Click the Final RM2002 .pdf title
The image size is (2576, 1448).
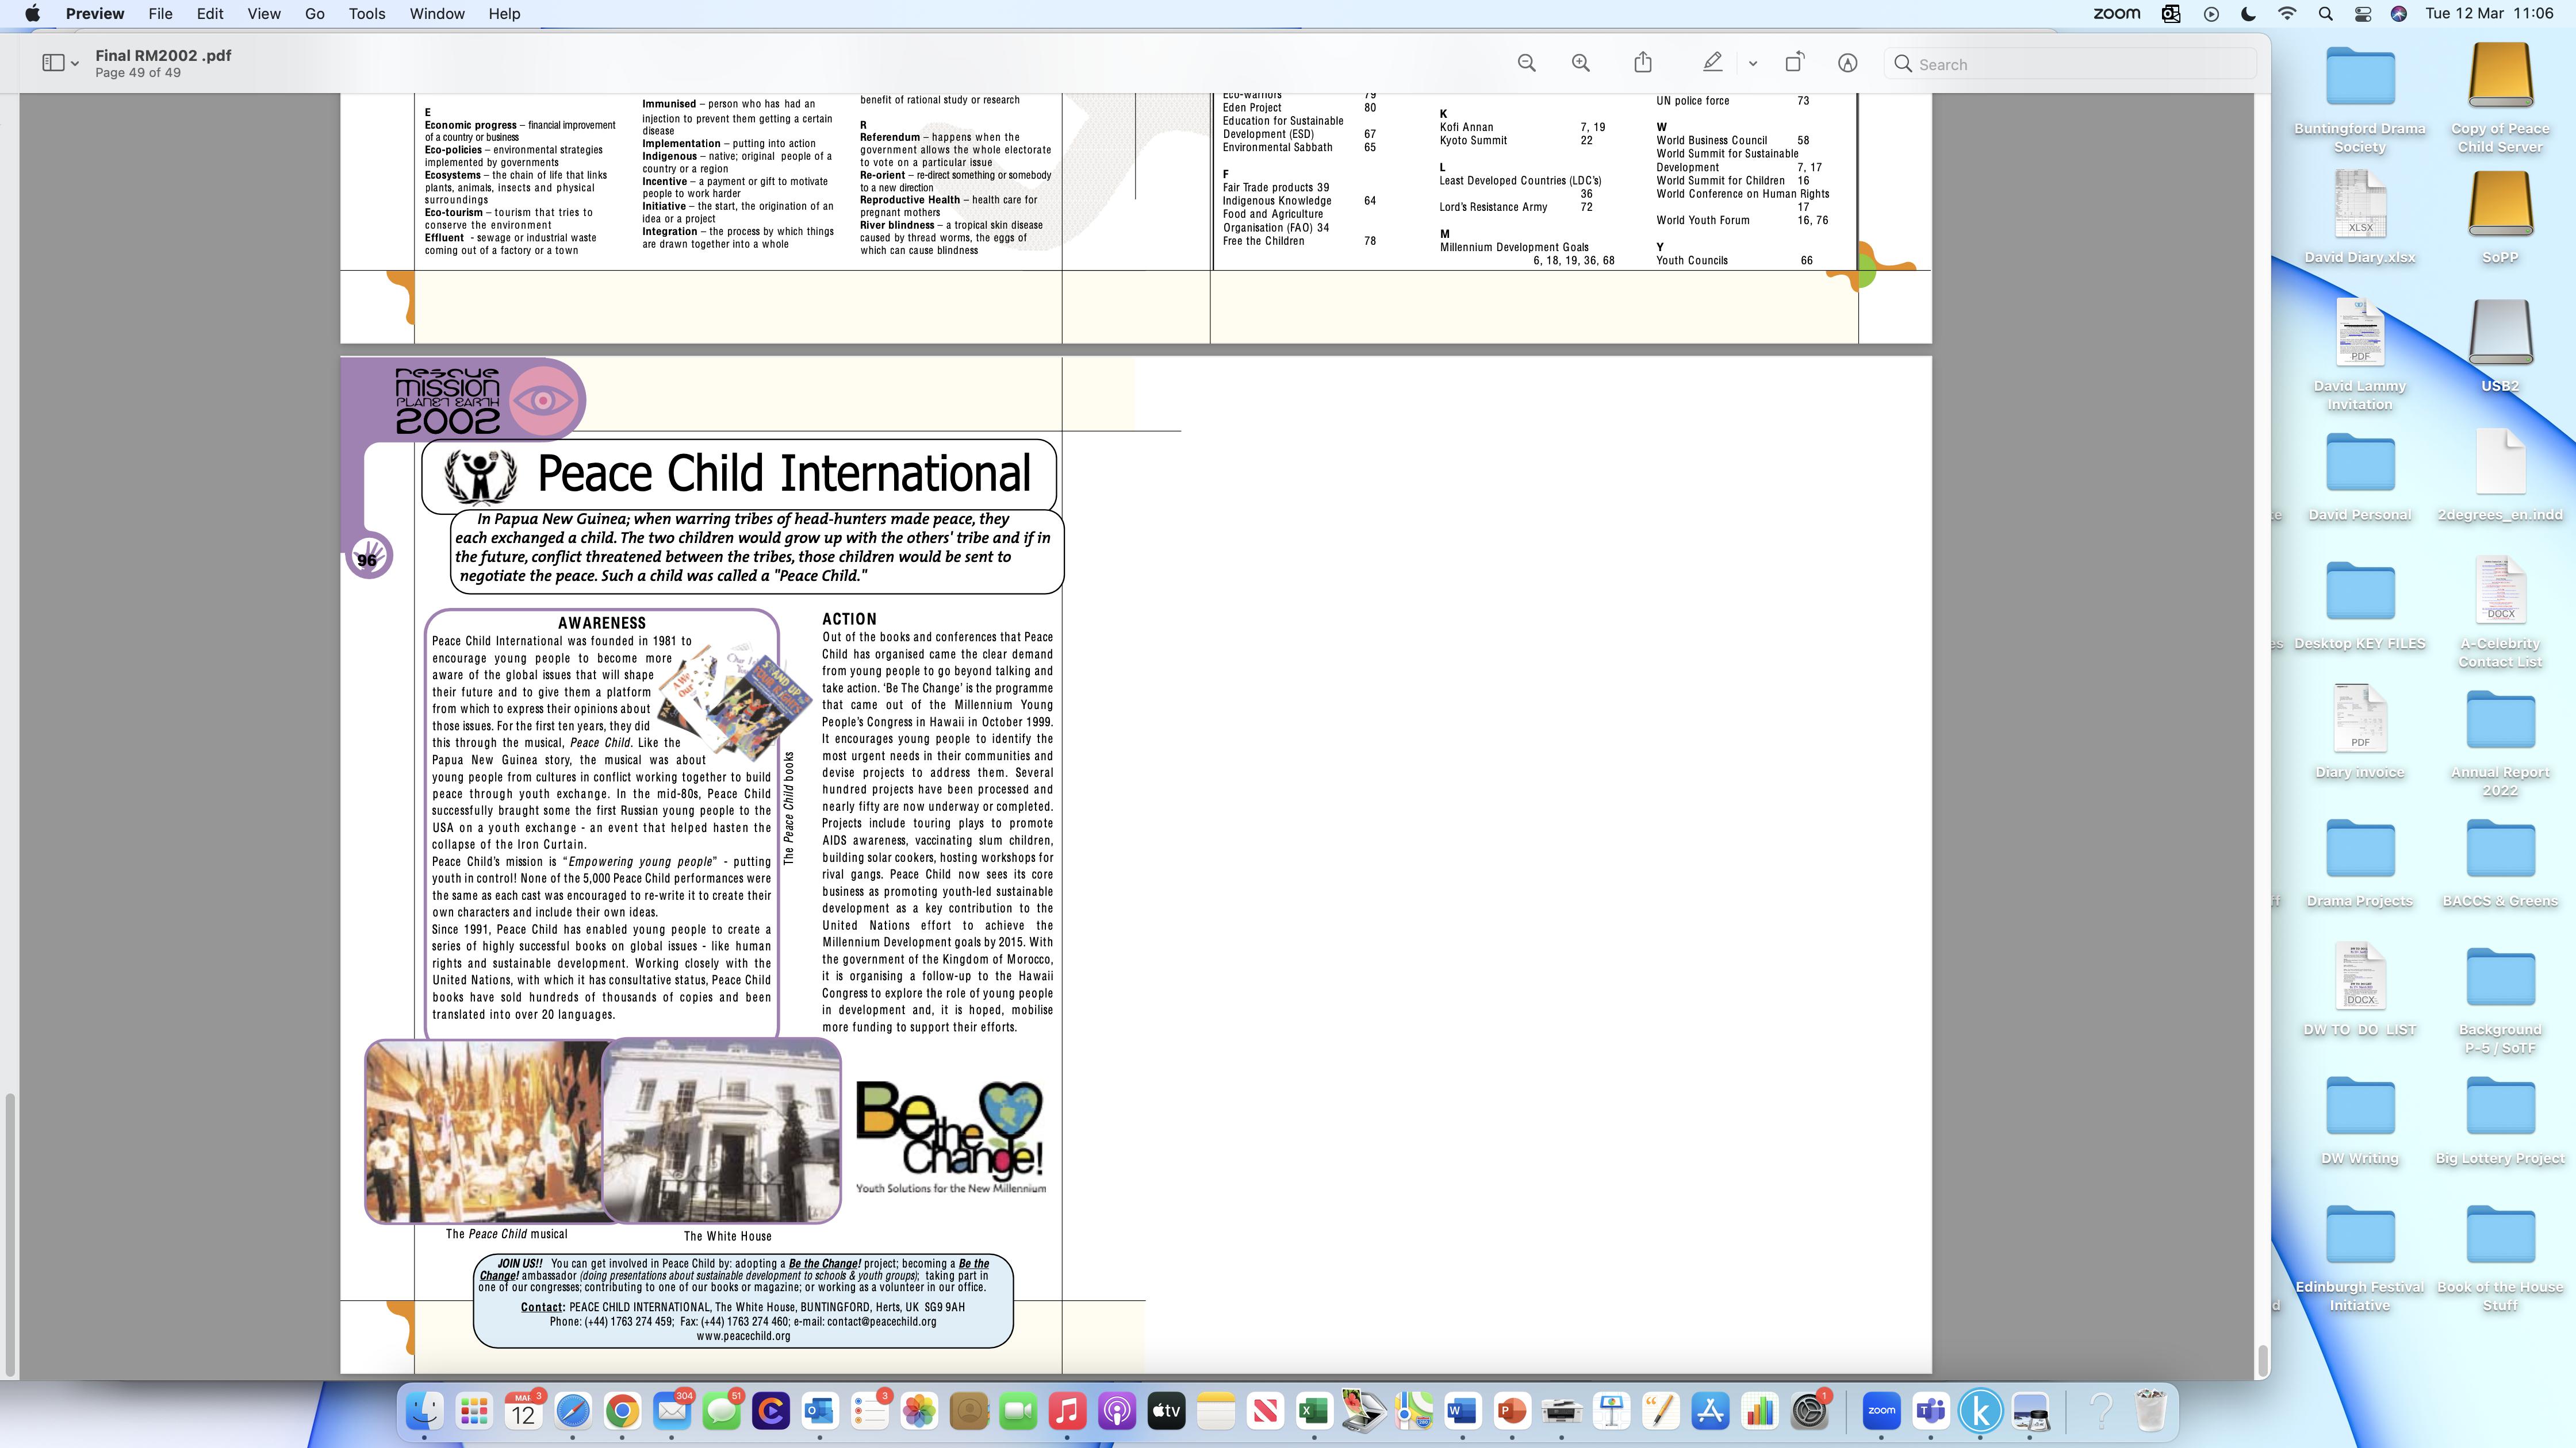[x=163, y=55]
